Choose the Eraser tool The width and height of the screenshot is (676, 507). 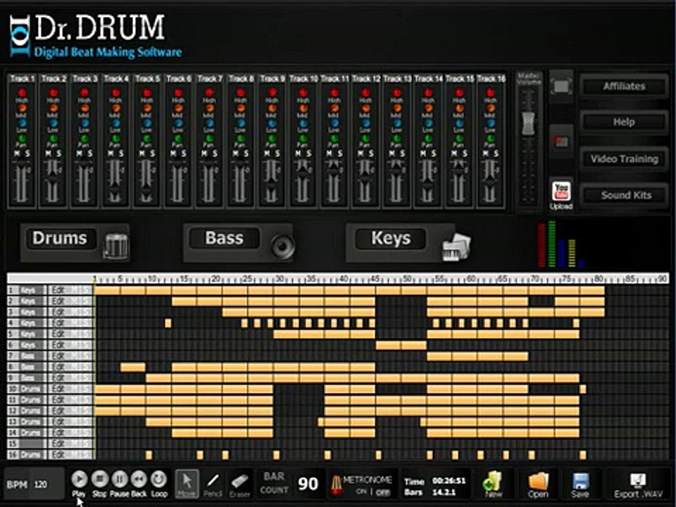coord(239,484)
